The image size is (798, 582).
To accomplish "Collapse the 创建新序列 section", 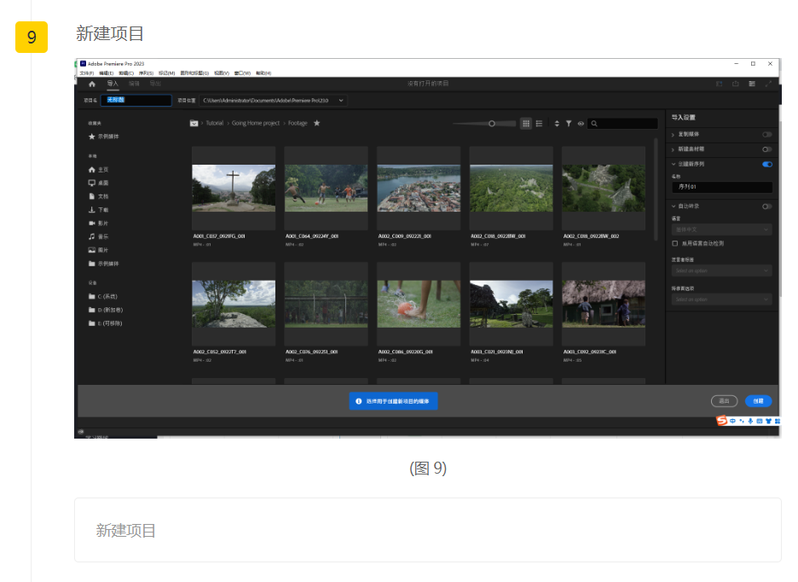I will coord(674,164).
